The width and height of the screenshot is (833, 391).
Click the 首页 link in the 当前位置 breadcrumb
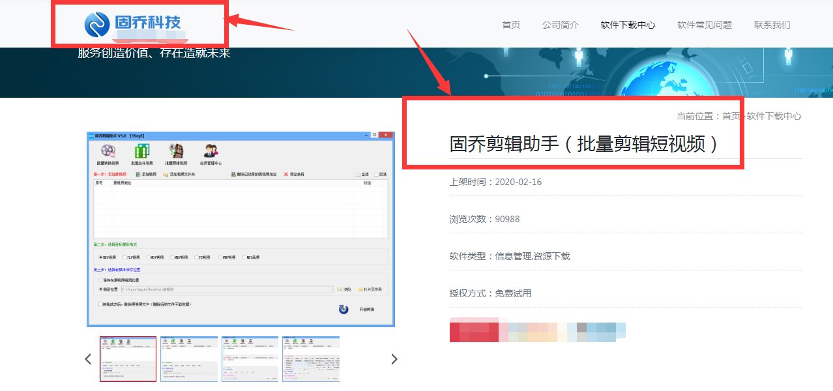731,116
